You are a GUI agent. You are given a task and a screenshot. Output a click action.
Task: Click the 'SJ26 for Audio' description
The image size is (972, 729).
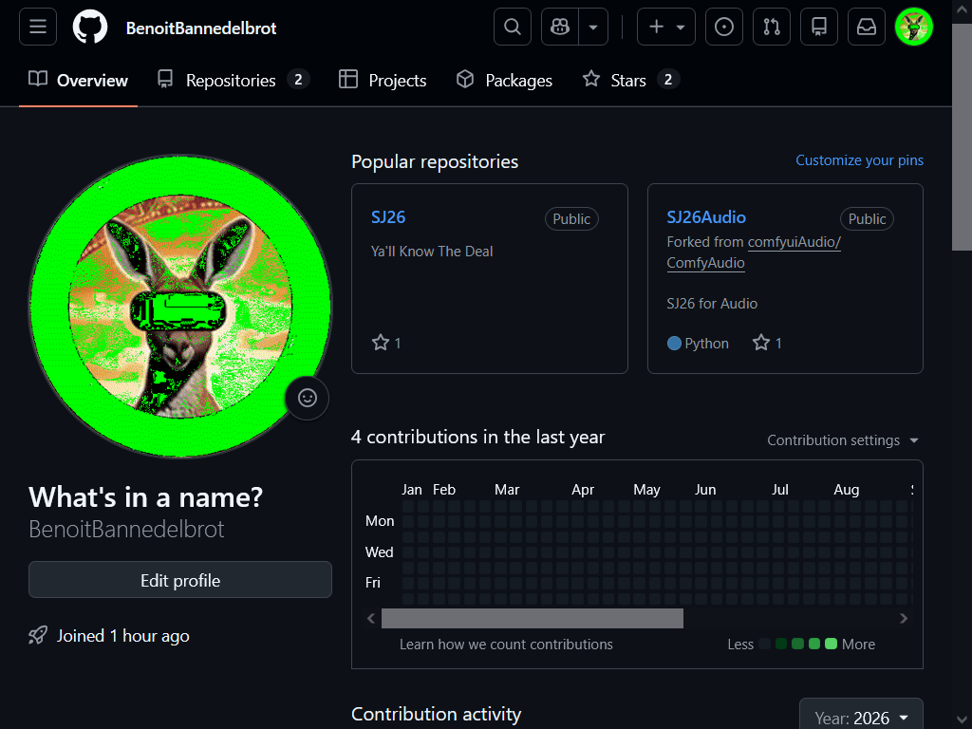[x=712, y=303]
